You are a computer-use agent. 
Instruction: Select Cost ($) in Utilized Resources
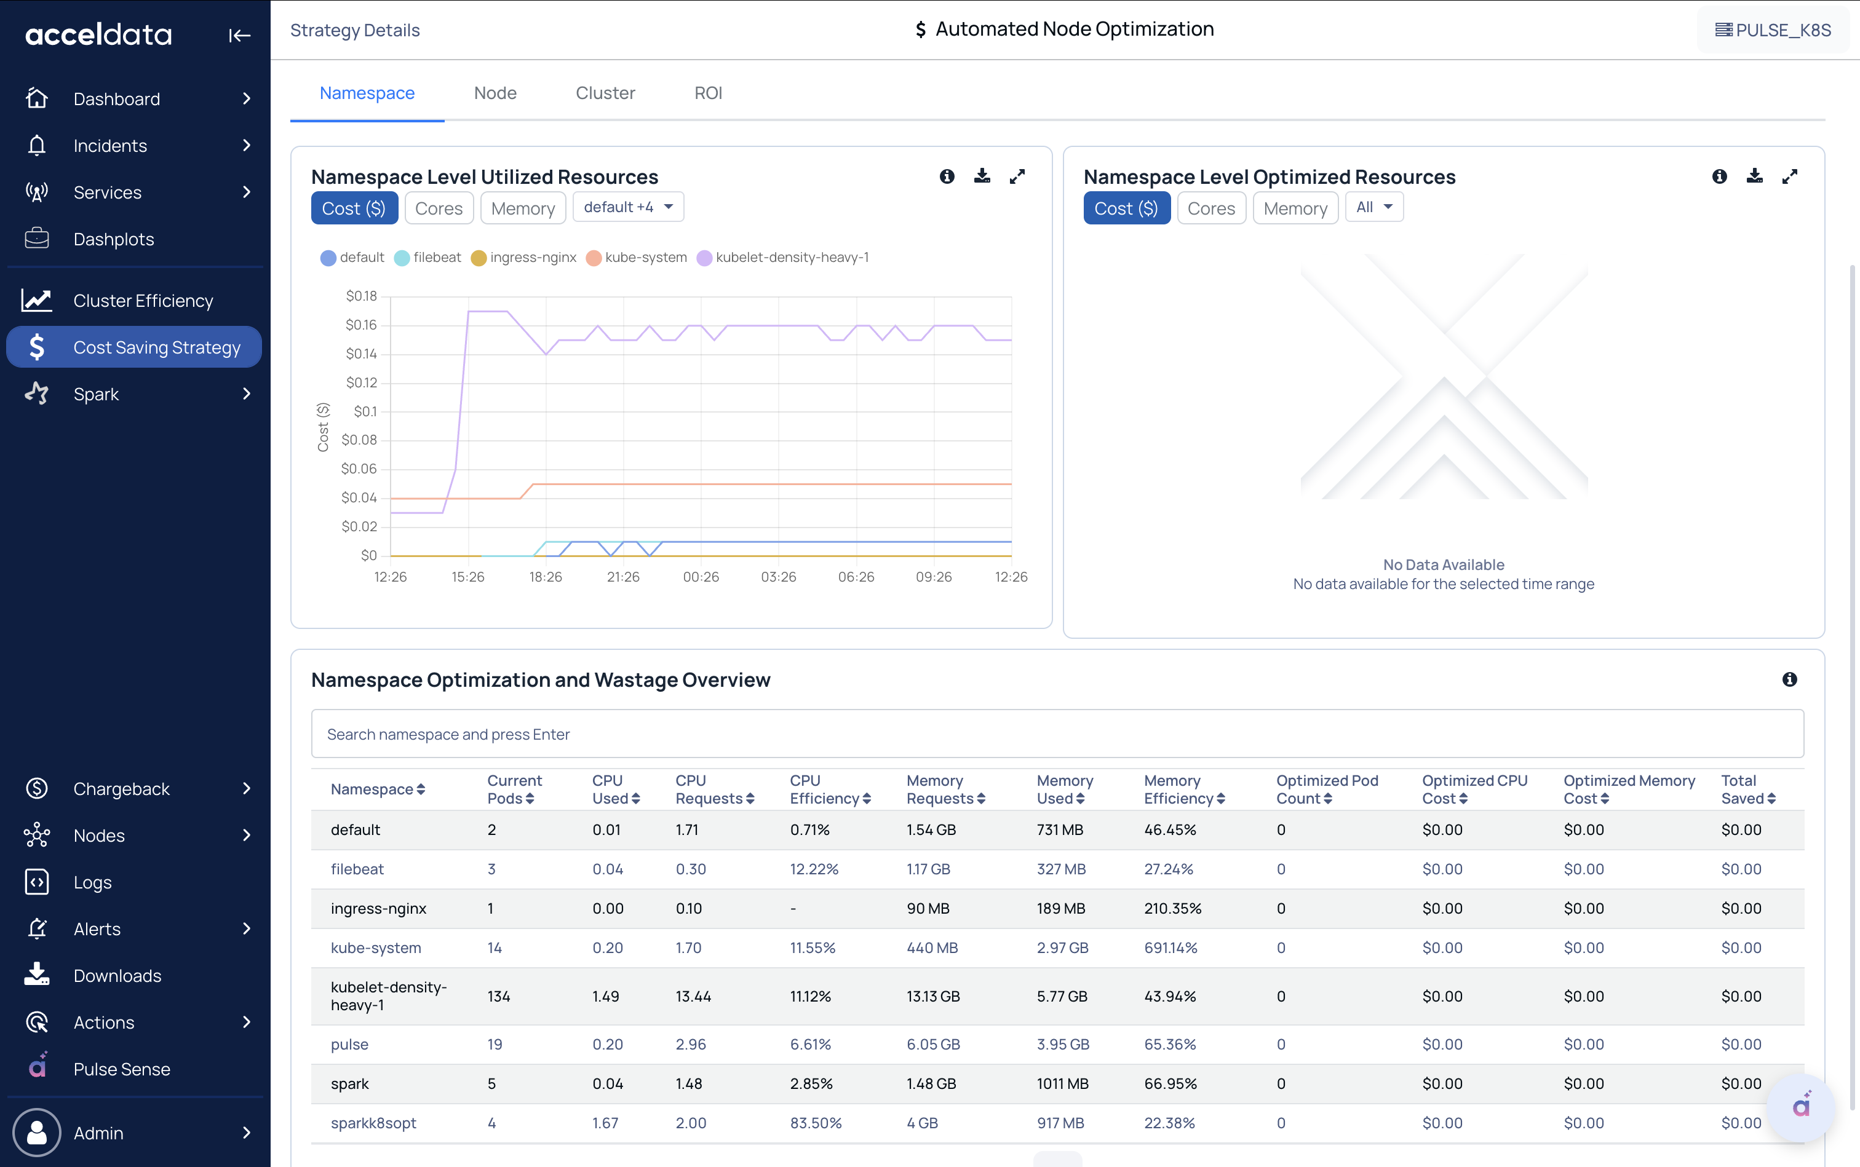click(354, 208)
